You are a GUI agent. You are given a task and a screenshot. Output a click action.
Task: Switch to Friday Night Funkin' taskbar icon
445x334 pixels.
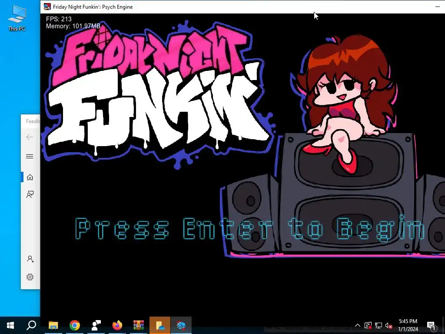click(181, 325)
